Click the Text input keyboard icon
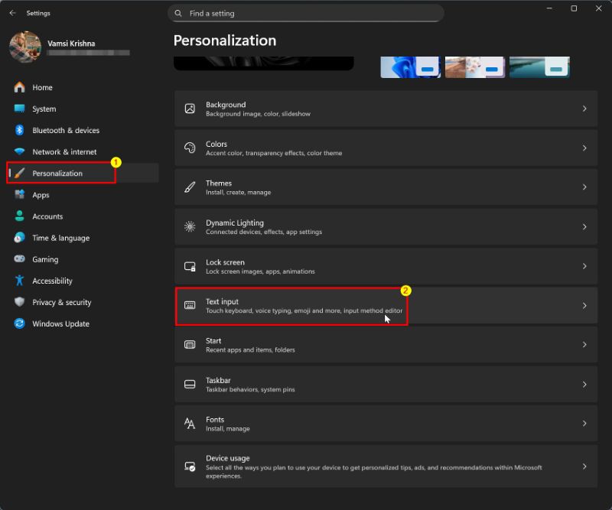Screen dimensions: 612x510 point(190,306)
